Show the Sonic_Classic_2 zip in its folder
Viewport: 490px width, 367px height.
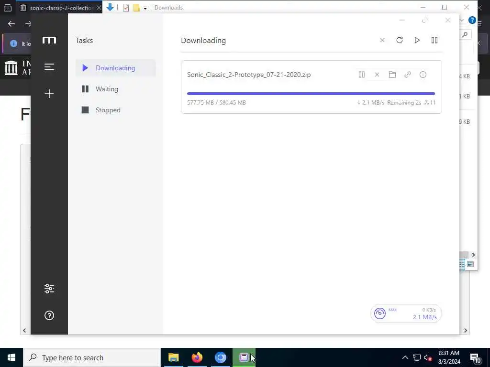392,75
